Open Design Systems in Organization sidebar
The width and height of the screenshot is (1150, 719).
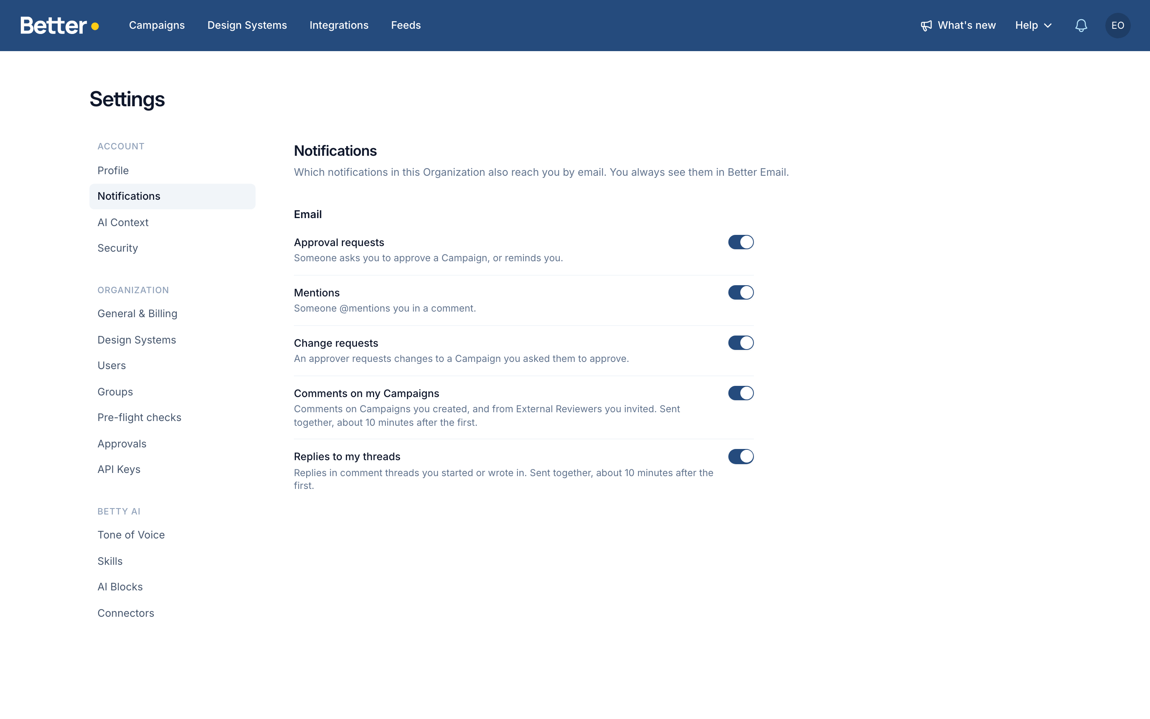tap(172, 340)
